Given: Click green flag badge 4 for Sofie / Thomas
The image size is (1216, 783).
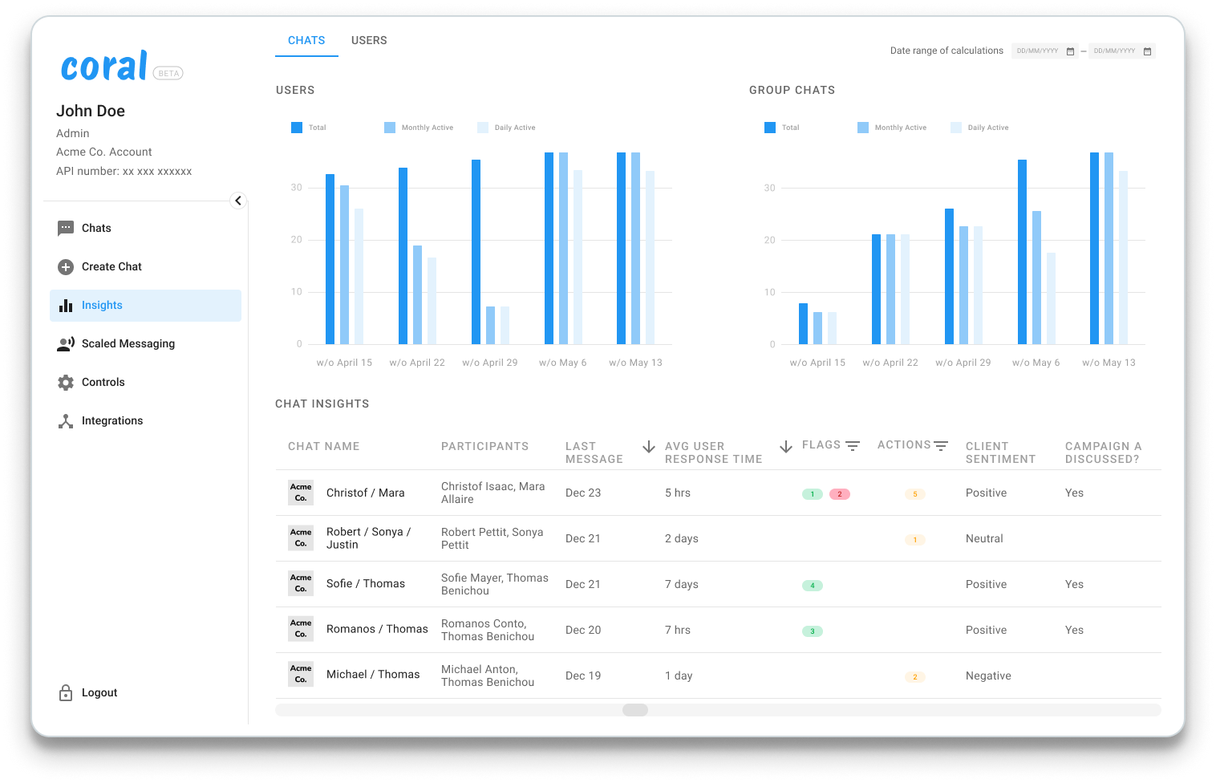Looking at the screenshot, I should tap(813, 586).
